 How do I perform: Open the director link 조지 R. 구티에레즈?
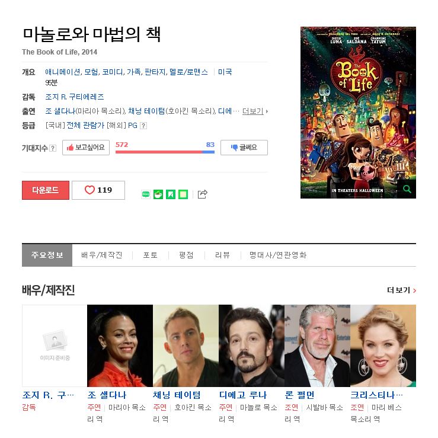point(75,97)
